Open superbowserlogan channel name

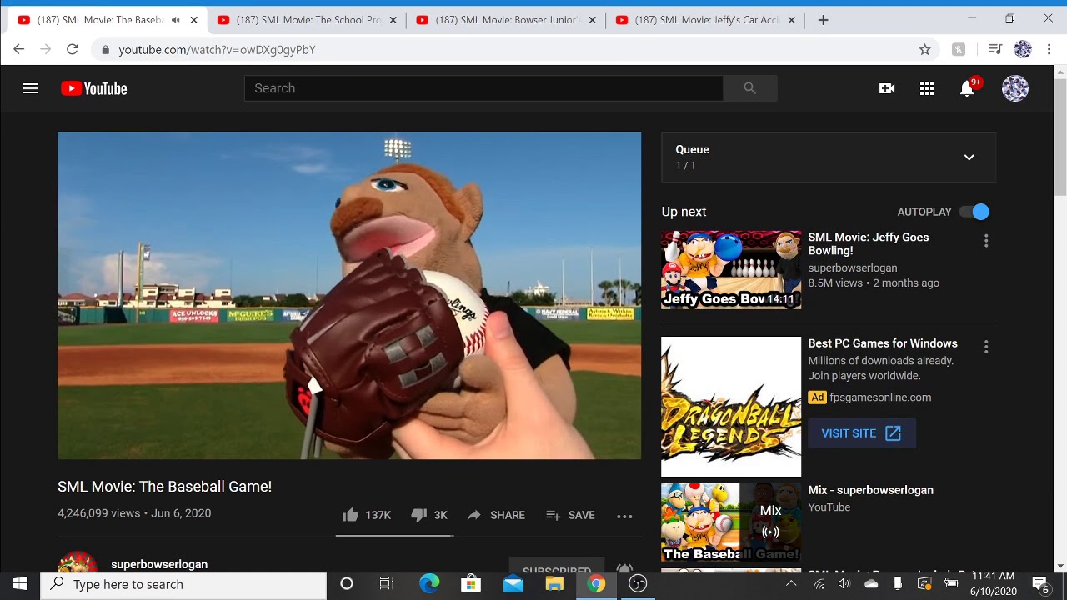point(159,564)
